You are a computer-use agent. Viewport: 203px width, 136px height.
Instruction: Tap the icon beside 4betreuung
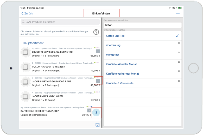[x=179, y=43]
